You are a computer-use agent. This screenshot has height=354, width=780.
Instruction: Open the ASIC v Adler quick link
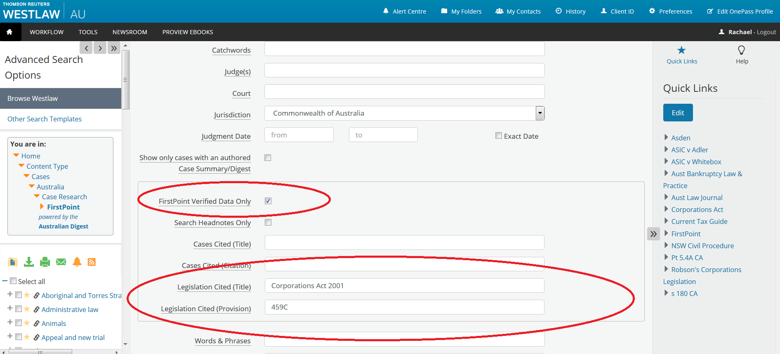(x=690, y=150)
